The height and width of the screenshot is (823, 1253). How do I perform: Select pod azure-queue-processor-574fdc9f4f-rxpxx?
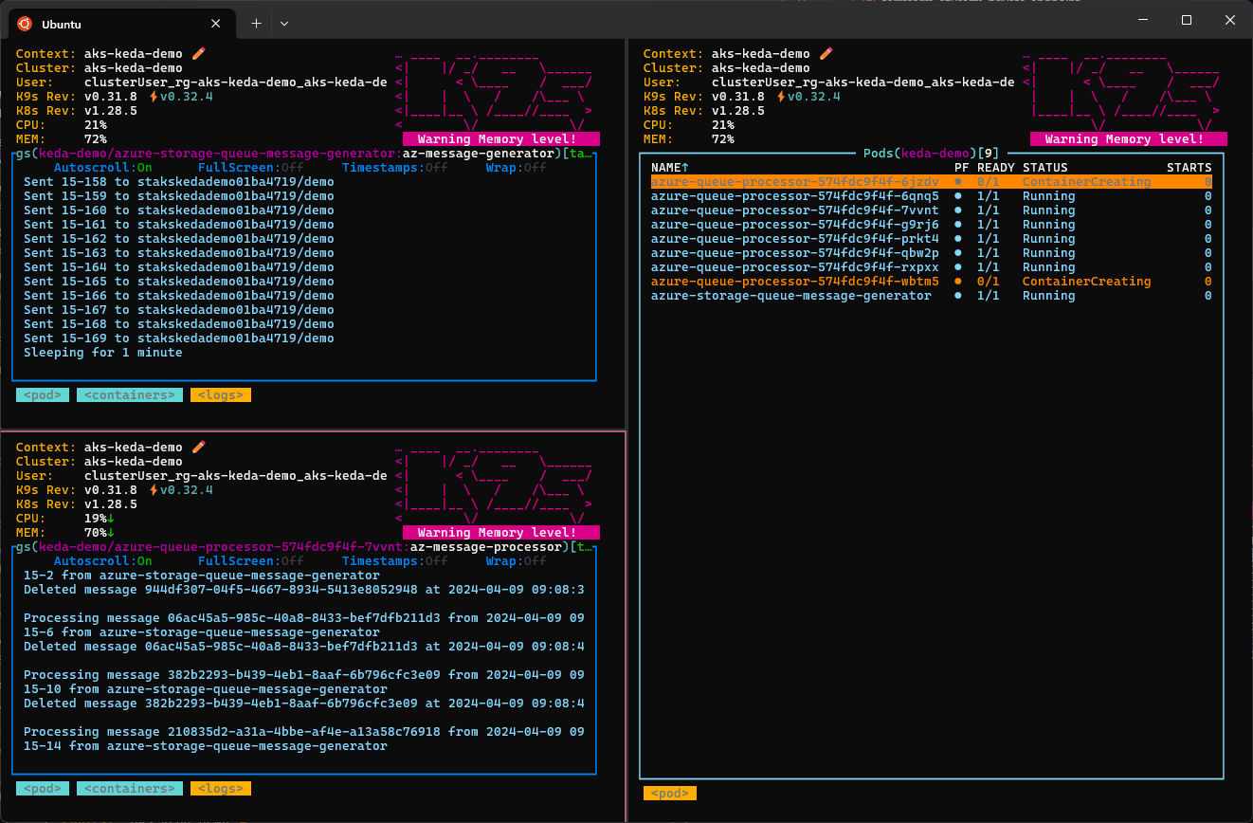(x=932, y=267)
